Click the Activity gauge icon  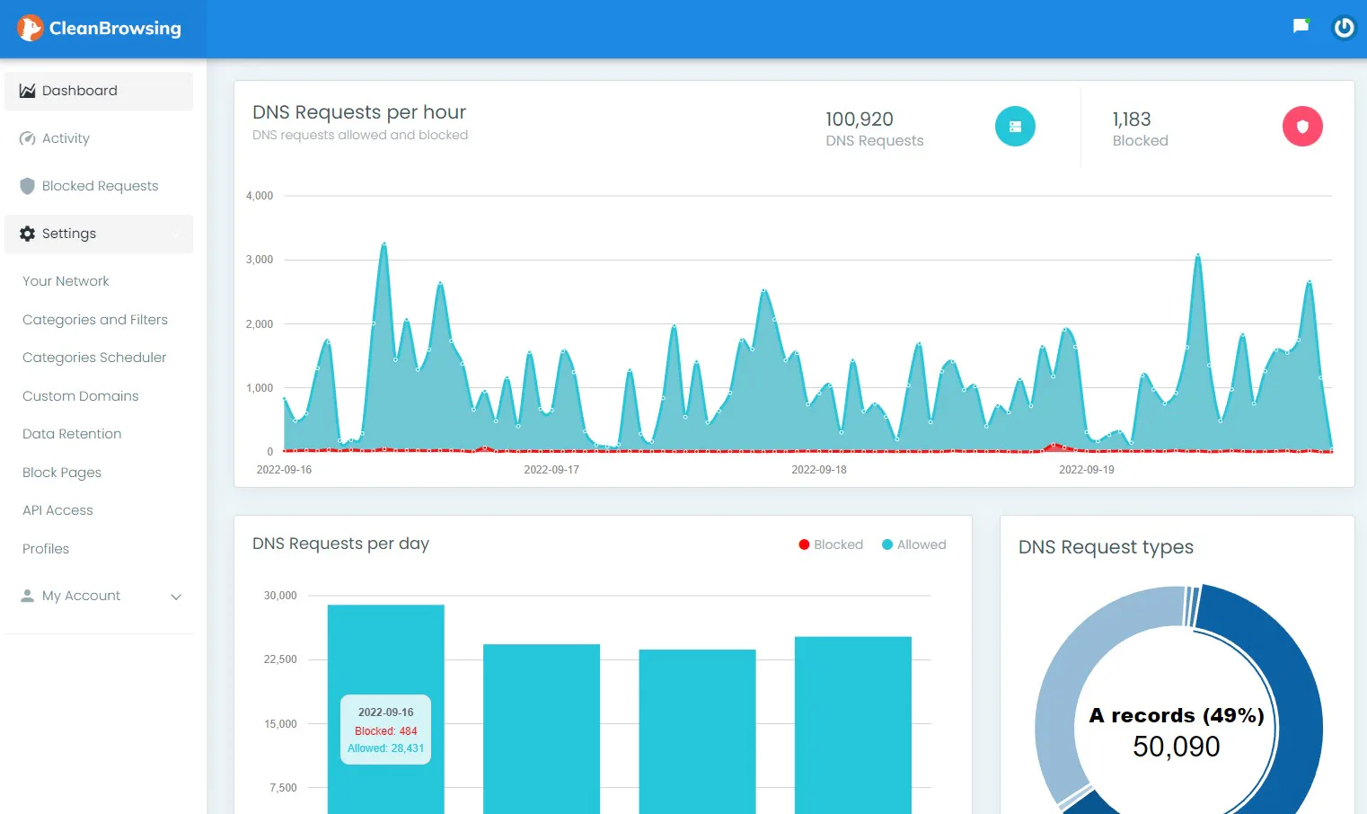click(x=28, y=138)
